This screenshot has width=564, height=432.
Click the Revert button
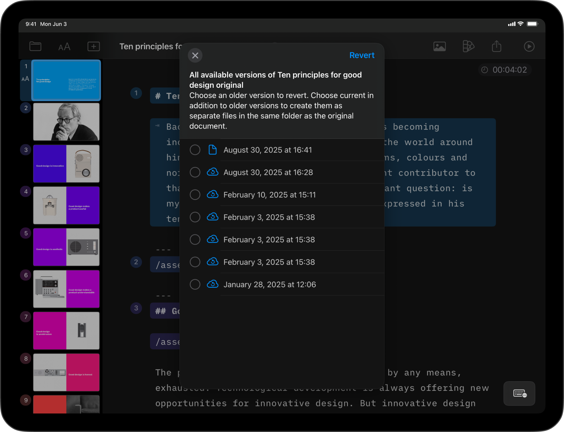[x=362, y=55]
